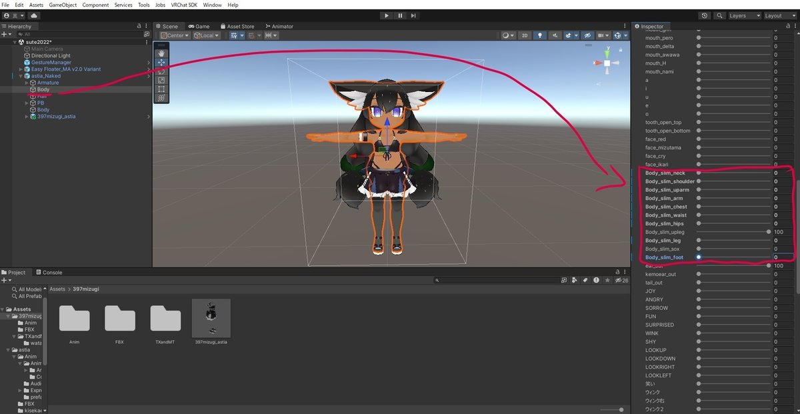
Task: Open the undo history icon
Action: (705, 15)
